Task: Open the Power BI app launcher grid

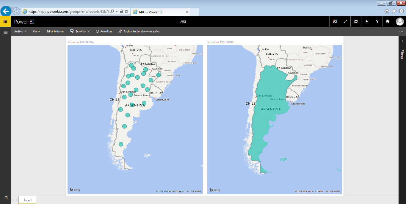Action: (x=5, y=21)
